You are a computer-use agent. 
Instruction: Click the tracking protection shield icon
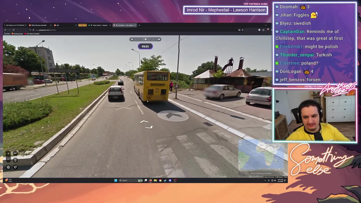coord(30,30)
